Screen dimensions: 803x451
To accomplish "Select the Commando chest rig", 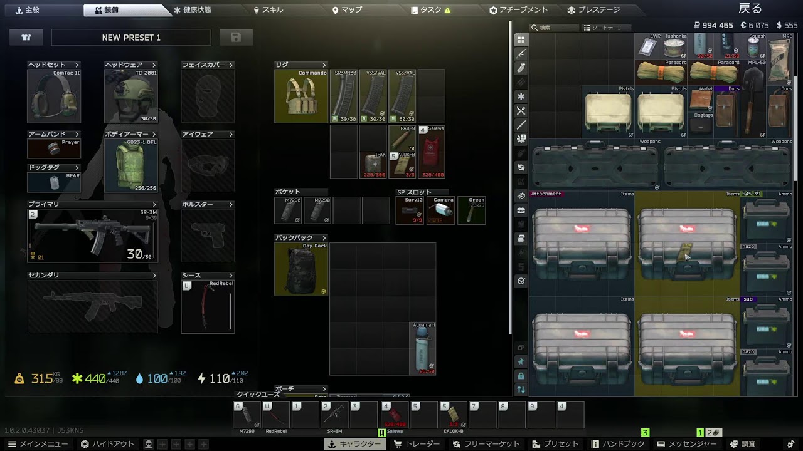I will (x=301, y=96).
